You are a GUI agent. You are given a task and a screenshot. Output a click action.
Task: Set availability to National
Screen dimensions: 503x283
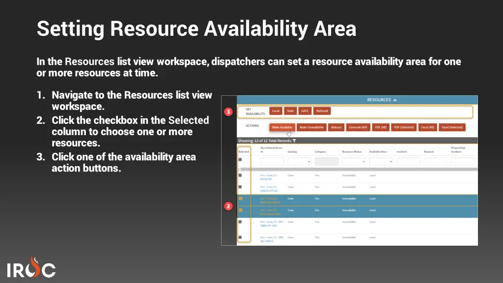322,111
